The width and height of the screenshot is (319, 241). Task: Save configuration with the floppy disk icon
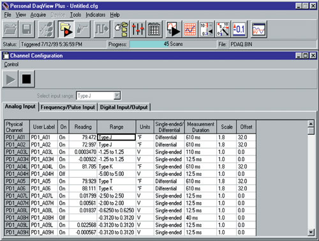point(27,29)
